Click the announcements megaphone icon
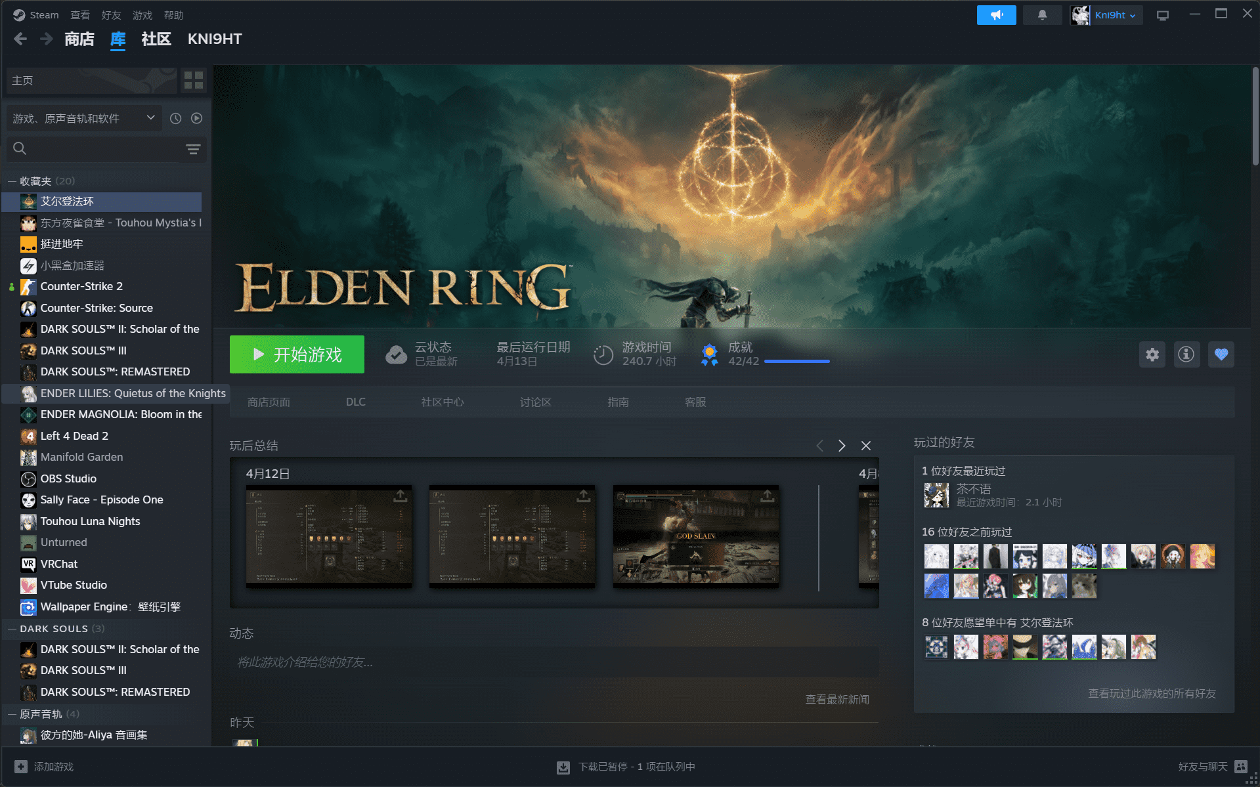The height and width of the screenshot is (787, 1260). (996, 15)
